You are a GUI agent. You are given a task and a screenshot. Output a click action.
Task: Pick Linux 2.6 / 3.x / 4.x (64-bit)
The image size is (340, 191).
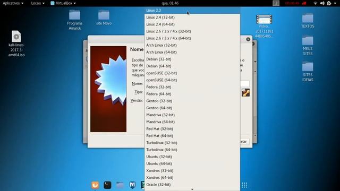click(192, 38)
